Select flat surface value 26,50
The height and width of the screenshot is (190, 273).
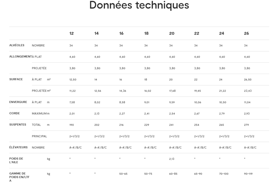(x=248, y=80)
